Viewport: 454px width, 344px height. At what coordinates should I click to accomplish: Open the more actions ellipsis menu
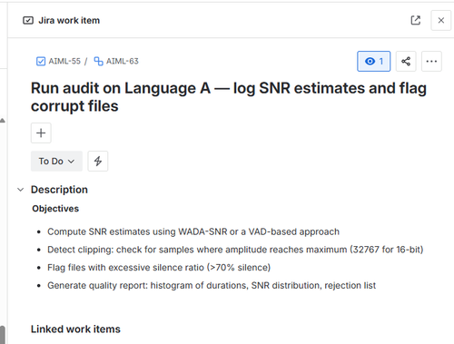click(x=431, y=62)
